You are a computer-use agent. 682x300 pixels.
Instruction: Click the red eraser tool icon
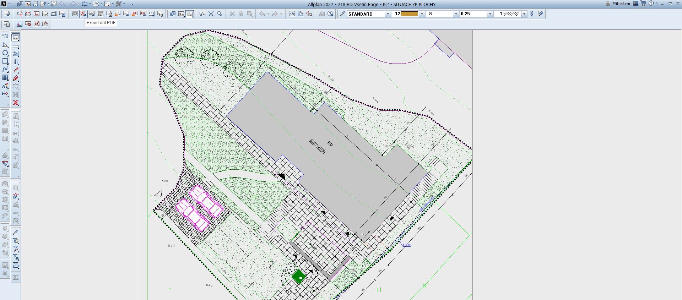(16, 78)
